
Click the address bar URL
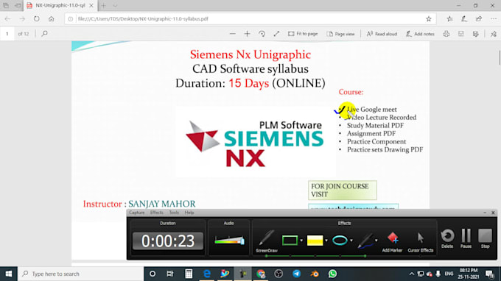pyautogui.click(x=143, y=19)
